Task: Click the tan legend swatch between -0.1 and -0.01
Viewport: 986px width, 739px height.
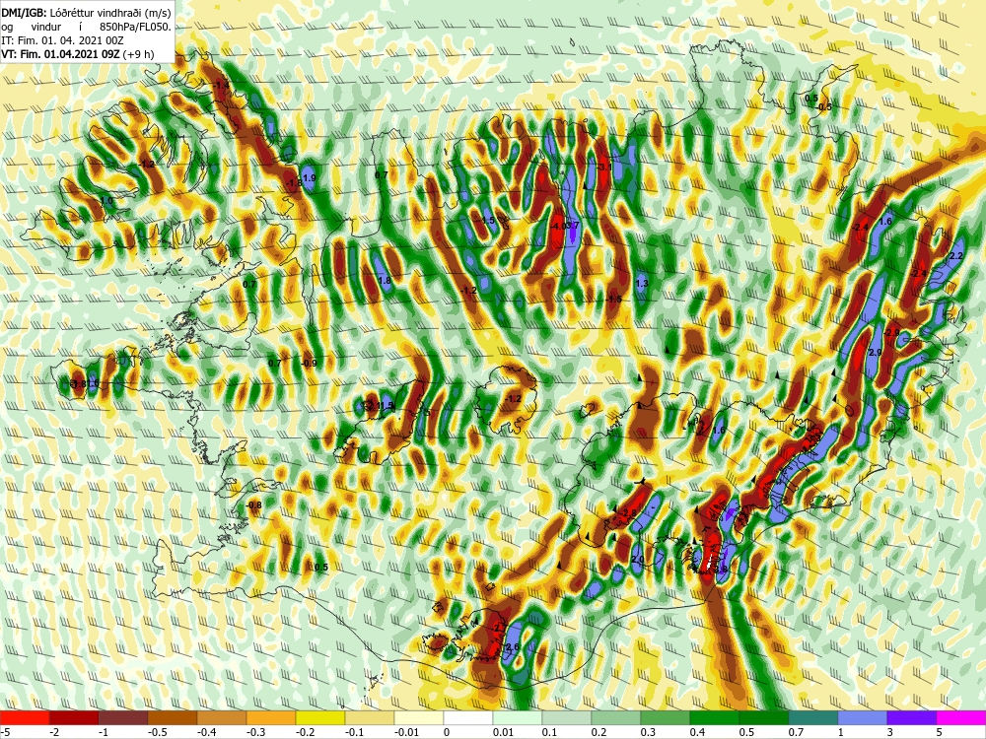Action: pyautogui.click(x=370, y=717)
